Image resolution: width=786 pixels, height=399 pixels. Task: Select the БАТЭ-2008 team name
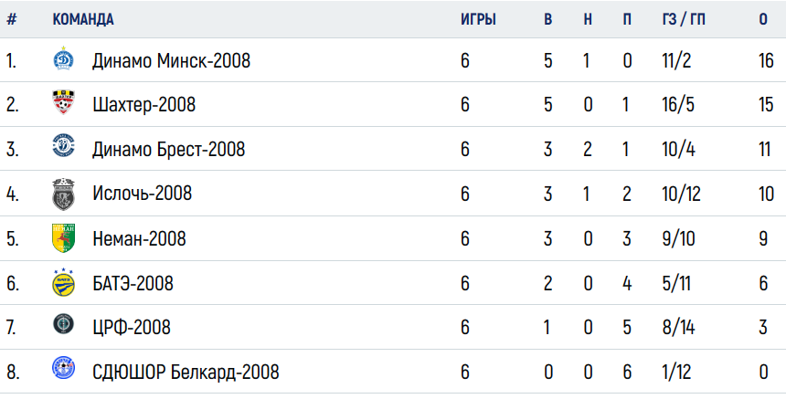(133, 283)
